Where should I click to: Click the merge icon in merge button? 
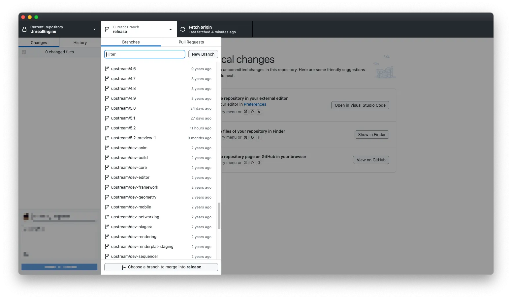pos(124,267)
